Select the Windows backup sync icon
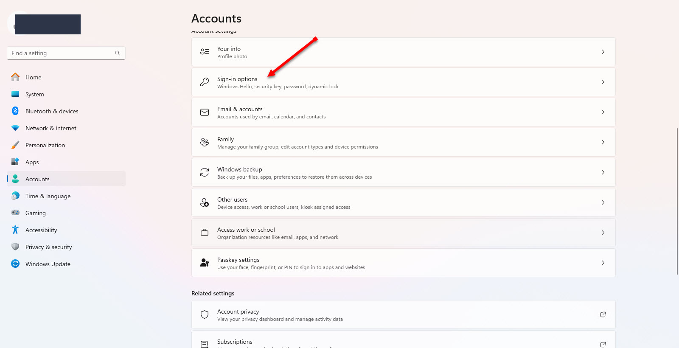This screenshot has height=348, width=679. pos(205,172)
